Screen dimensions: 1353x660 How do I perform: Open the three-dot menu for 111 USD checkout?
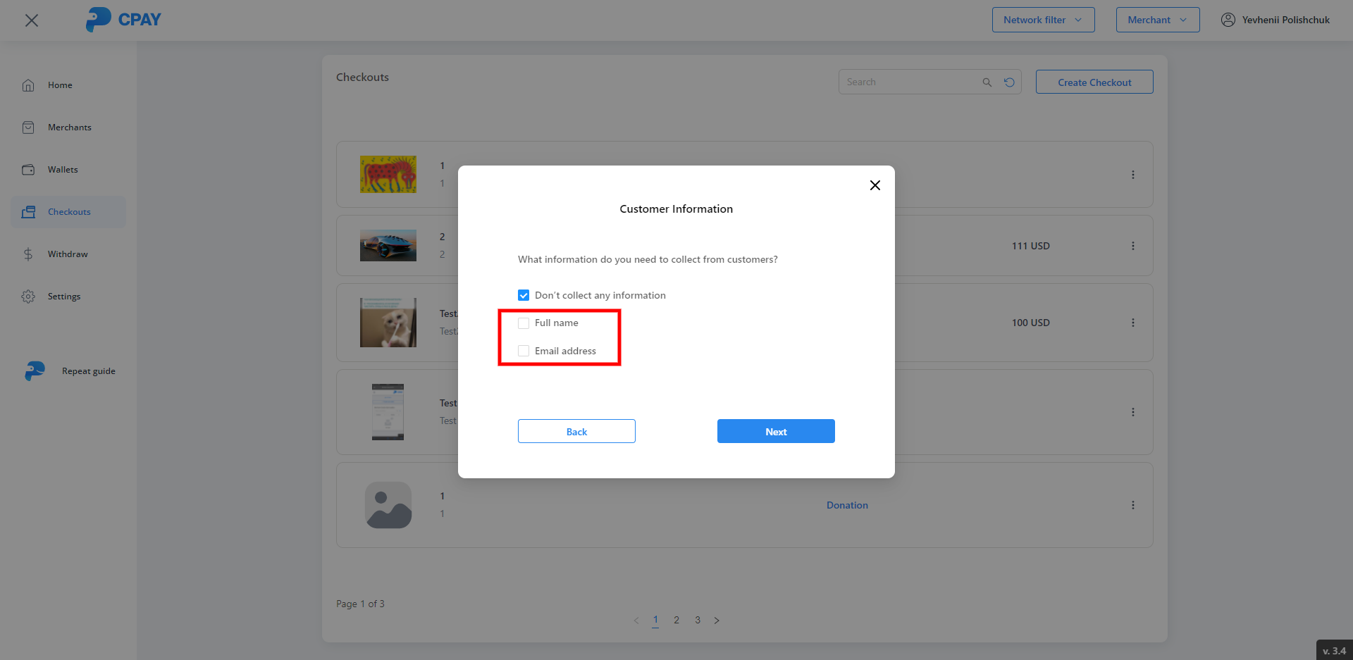click(1132, 246)
